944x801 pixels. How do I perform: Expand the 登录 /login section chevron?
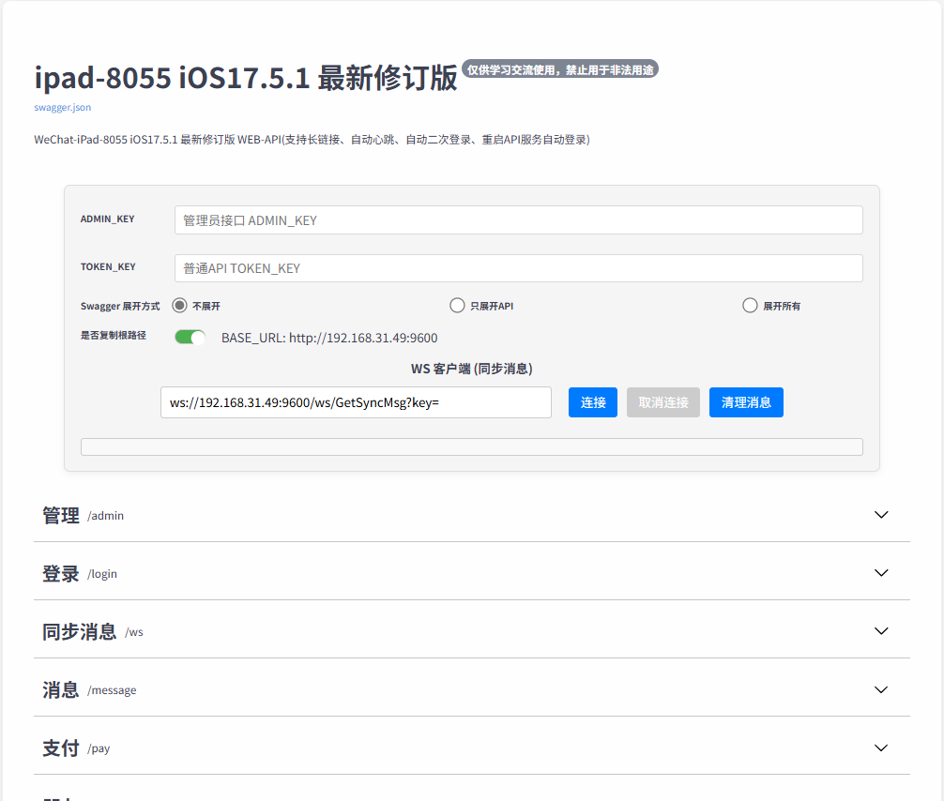click(881, 573)
